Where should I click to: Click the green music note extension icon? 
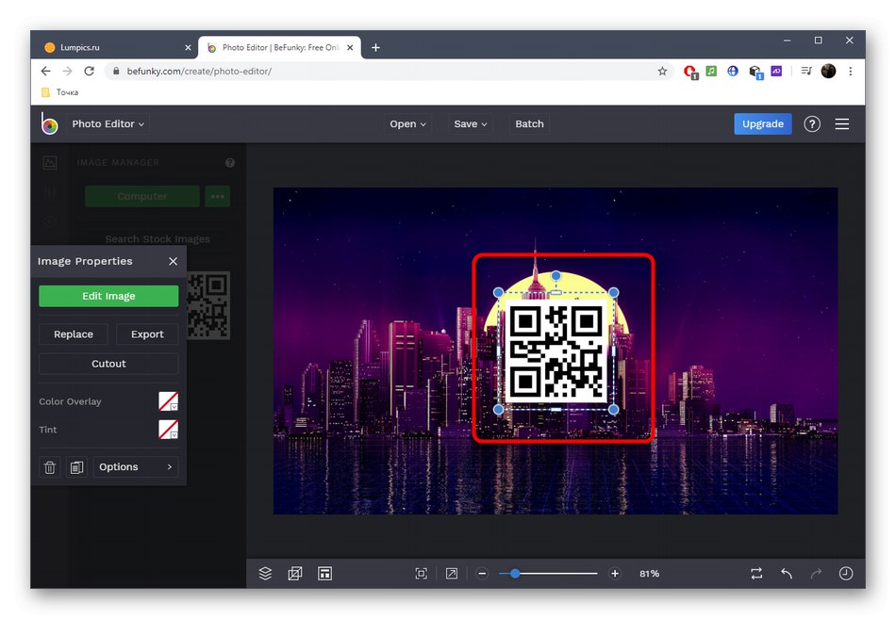(711, 71)
